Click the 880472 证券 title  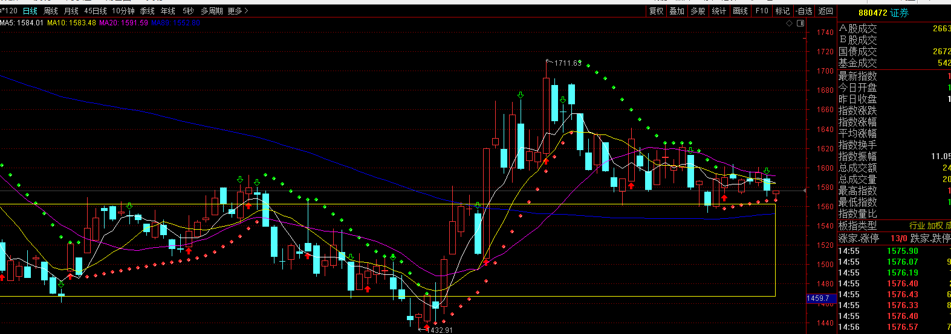[883, 13]
